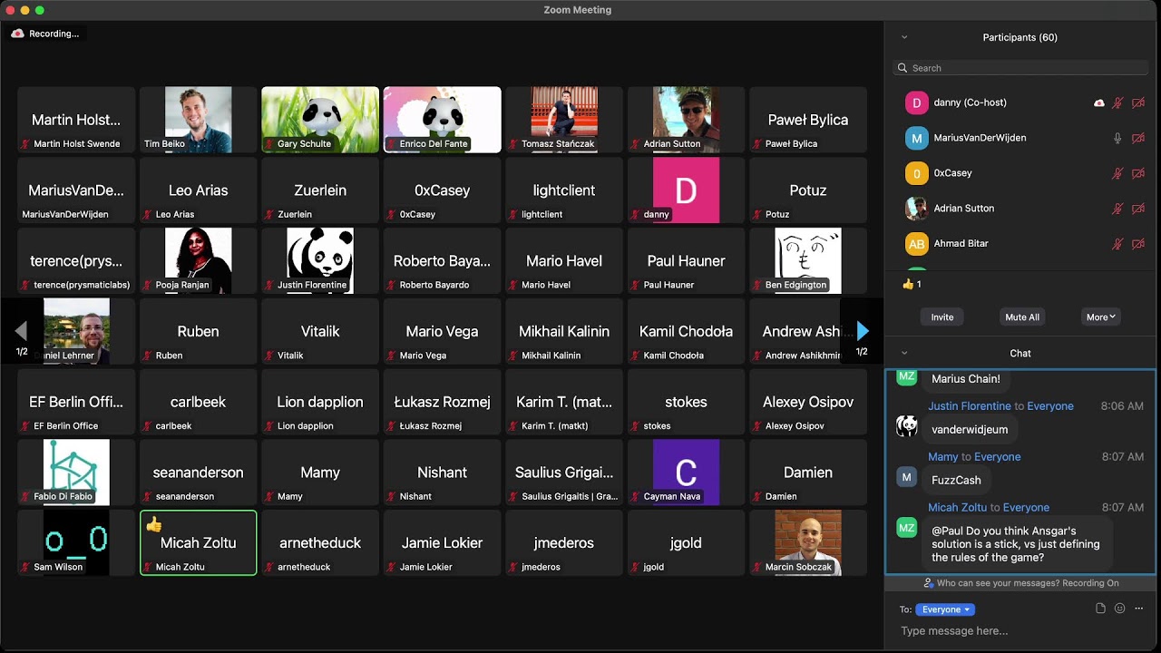Image resolution: width=1161 pixels, height=653 pixels.
Task: Click the Invite button
Action: coord(942,317)
